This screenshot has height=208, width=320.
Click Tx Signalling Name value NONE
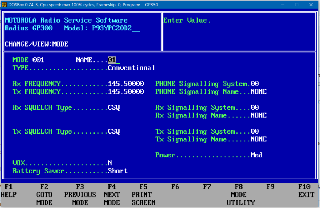pos(258,139)
